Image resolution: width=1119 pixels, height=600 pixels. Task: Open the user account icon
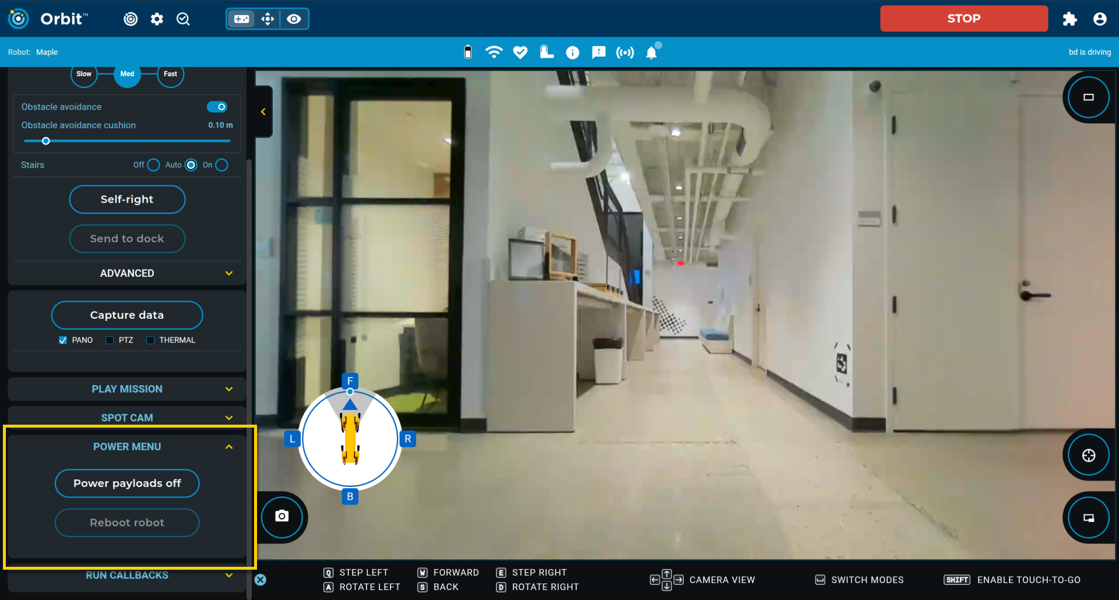tap(1100, 19)
